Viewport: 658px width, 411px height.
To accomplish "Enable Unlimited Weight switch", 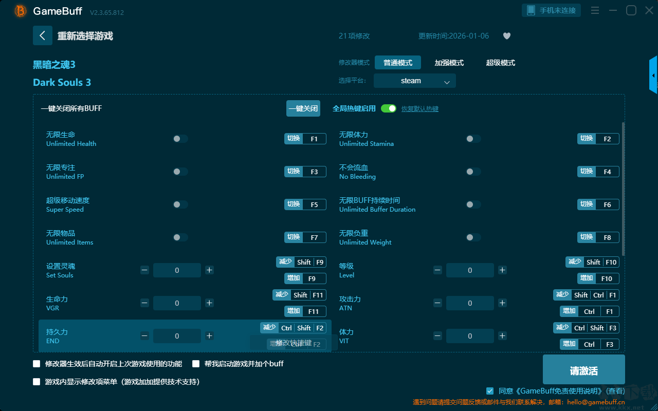I will 473,237.
